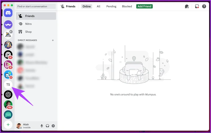
Task: Mute microphone in user panel
Action: (x=42, y=126)
